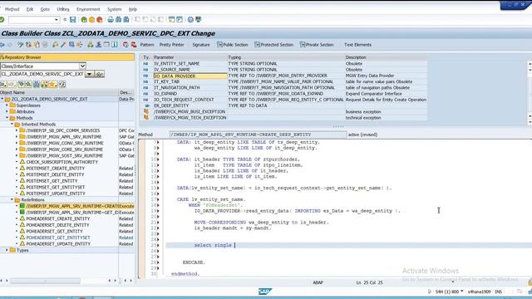Open the Edit menu
This screenshot has height=299, width=532.
click(30, 9)
